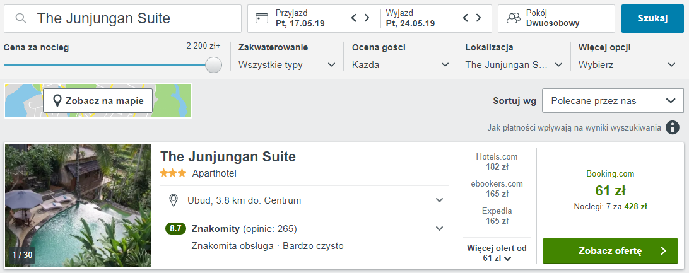Open Sortuj wg sorting combo box
Image resolution: width=689 pixels, height=273 pixels.
pyautogui.click(x=612, y=101)
